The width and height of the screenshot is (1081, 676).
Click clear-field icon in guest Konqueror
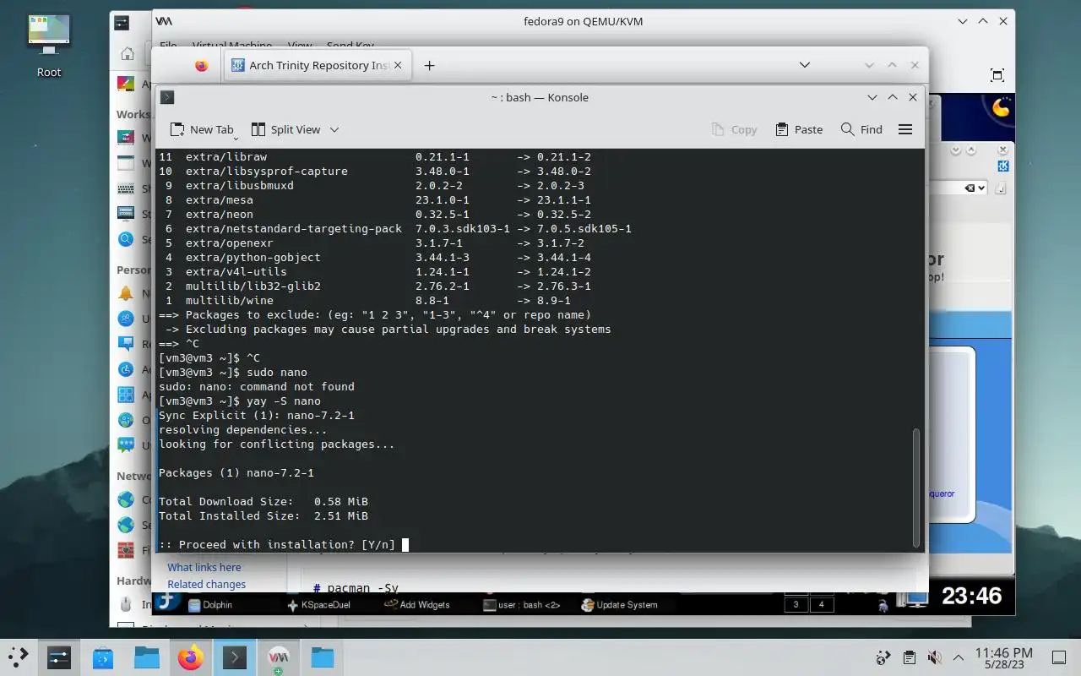[970, 188]
